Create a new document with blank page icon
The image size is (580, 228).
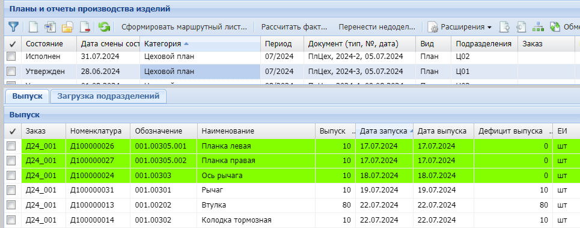pos(34,26)
